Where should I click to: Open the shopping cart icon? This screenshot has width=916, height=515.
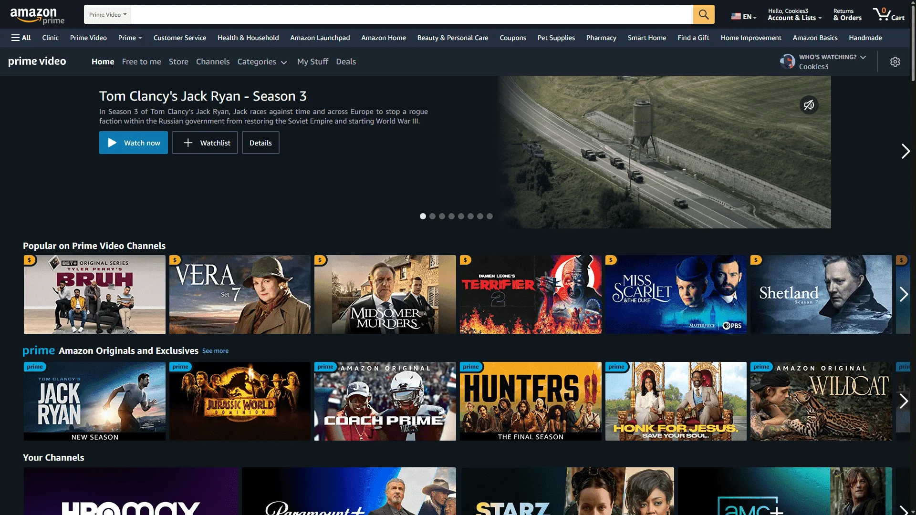(x=888, y=14)
